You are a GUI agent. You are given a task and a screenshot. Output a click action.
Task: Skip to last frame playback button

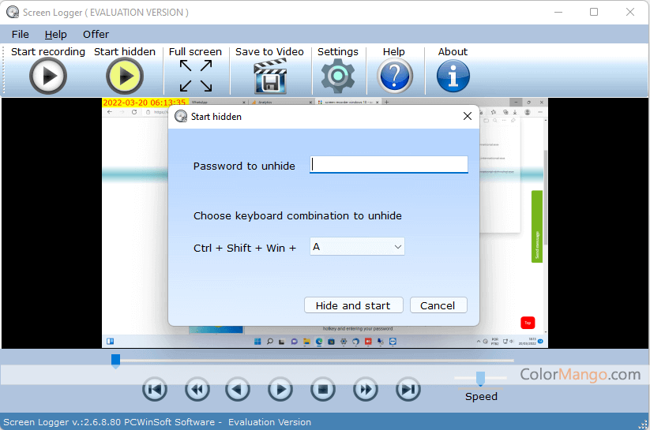(x=408, y=389)
